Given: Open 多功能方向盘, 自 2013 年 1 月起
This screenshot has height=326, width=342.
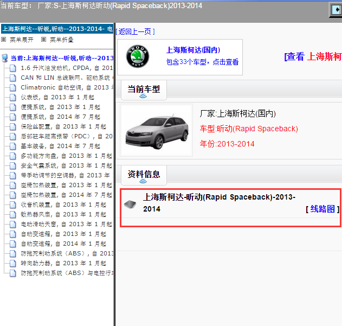Looking at the screenshot, I should [66, 156].
